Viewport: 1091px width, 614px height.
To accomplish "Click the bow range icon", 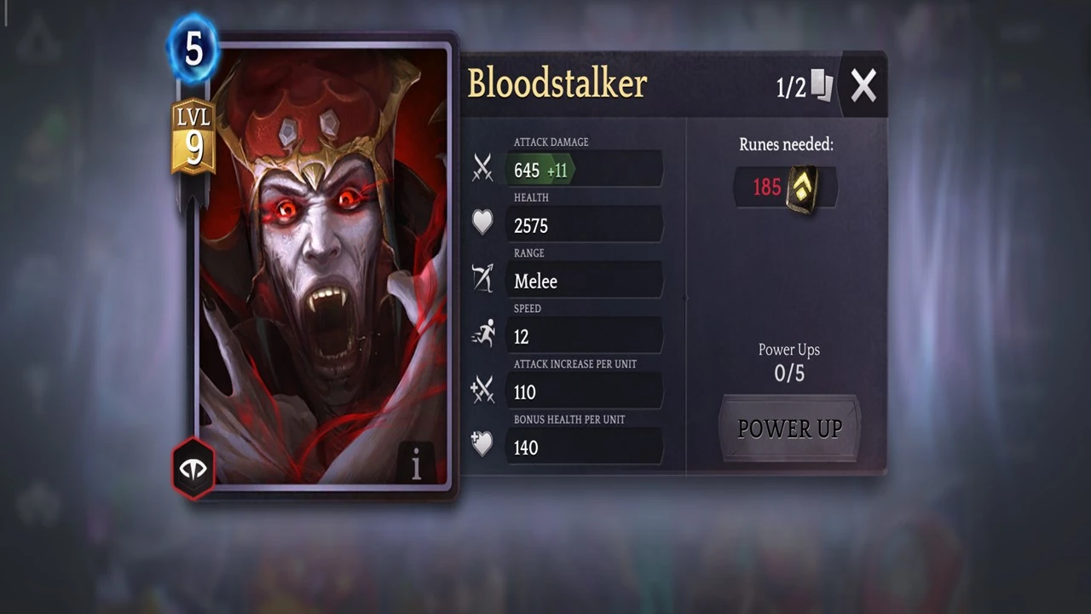I will [482, 279].
